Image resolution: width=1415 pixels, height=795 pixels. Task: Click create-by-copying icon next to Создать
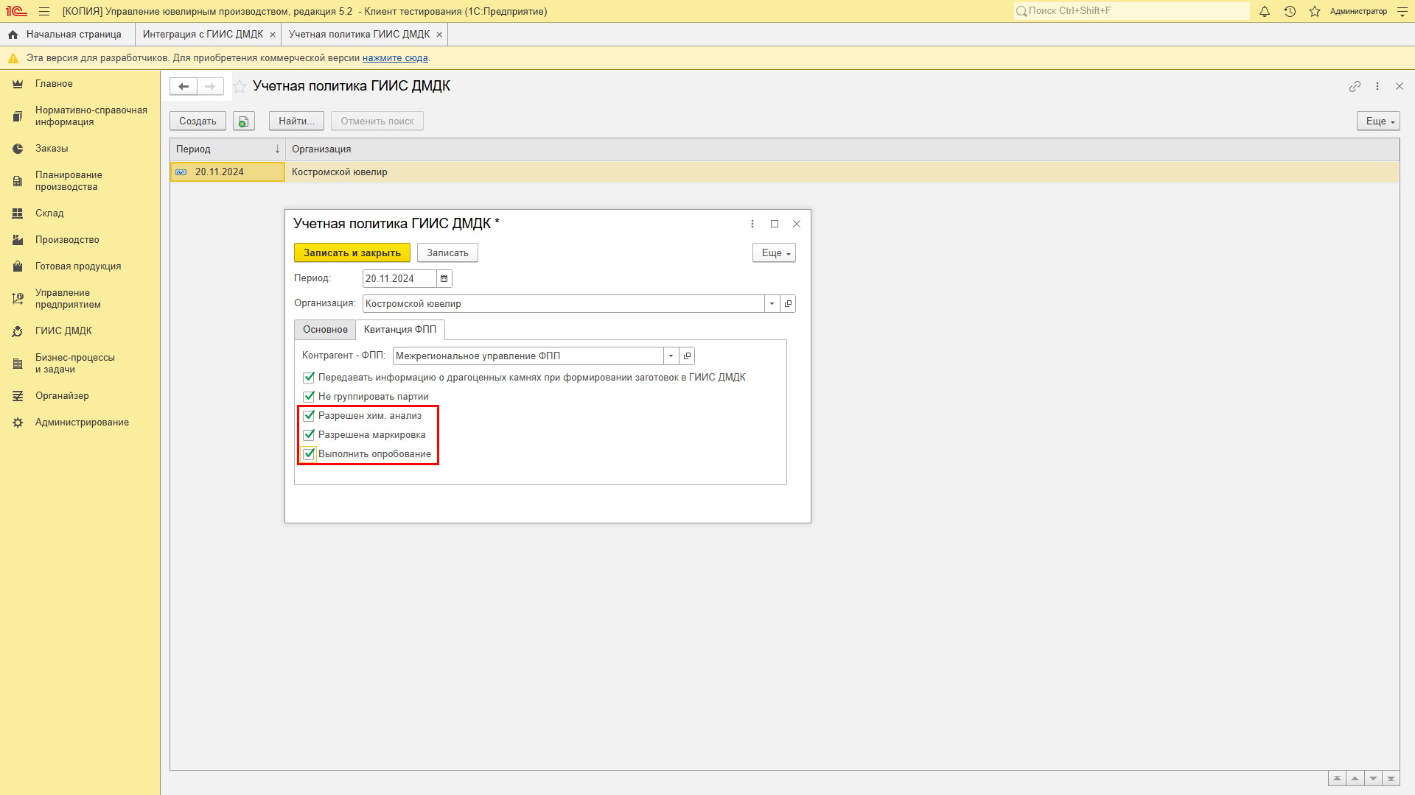pos(244,121)
